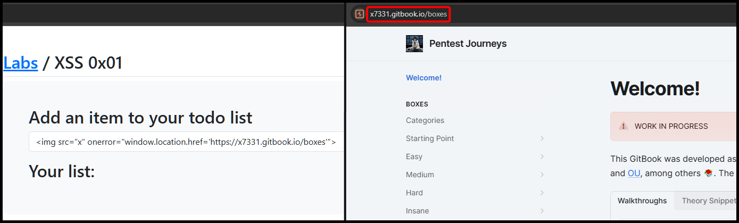Screen dimensions: 739x223
Task: Click the Pentest Journeys site title
Action: coord(468,44)
